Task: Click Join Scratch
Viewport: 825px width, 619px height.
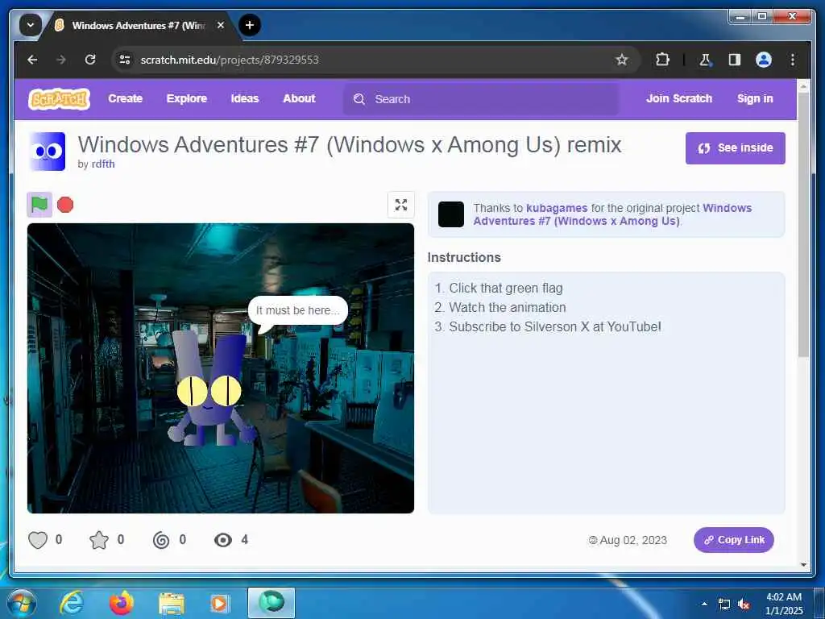Action: tap(679, 98)
